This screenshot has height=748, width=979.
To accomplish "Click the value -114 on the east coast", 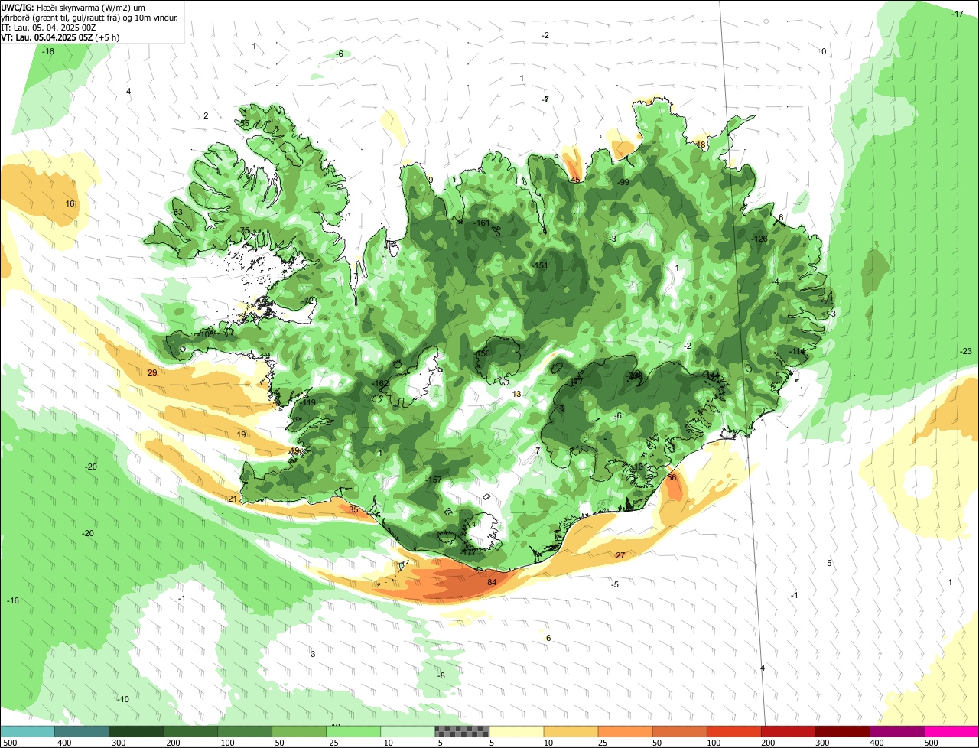I will click(x=798, y=351).
